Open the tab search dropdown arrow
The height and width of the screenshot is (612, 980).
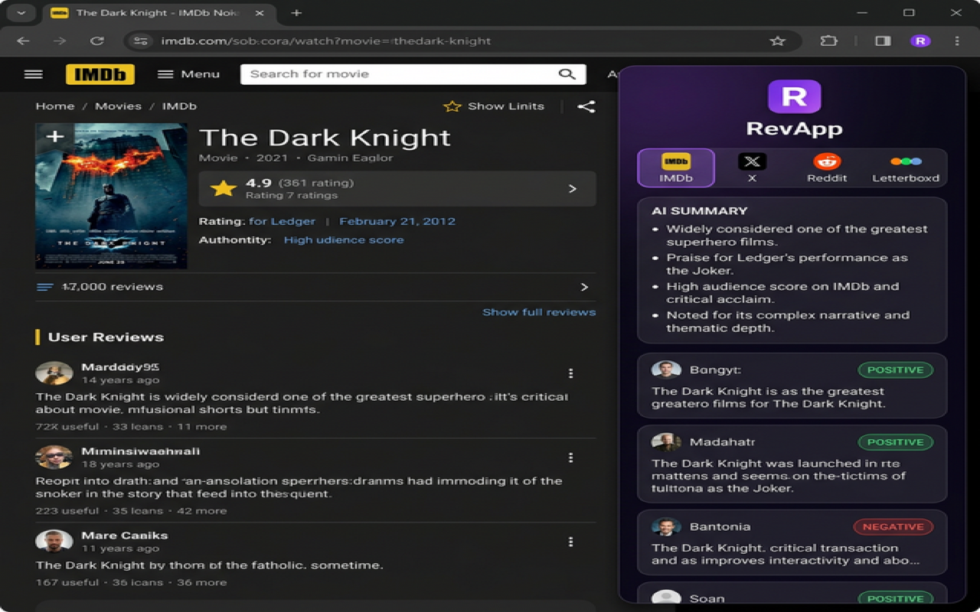[21, 13]
